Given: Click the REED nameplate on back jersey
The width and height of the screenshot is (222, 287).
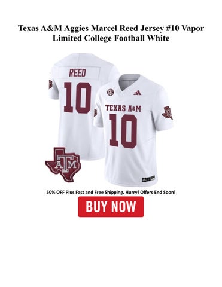Looking at the screenshot, I should pos(77,73).
